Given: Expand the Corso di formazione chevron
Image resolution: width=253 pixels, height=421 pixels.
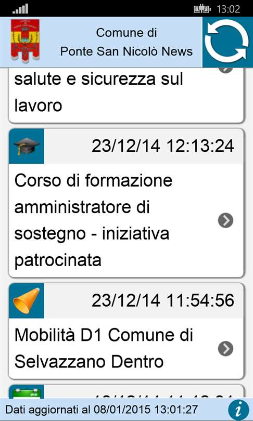Looking at the screenshot, I should coord(225,220).
